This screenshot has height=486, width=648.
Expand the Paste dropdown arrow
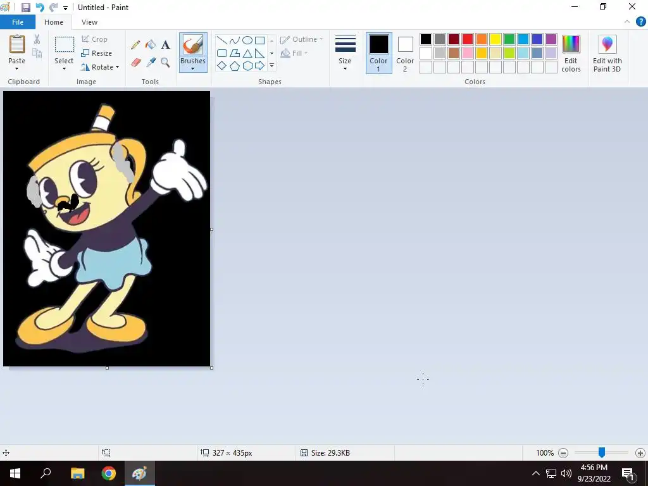tap(17, 68)
